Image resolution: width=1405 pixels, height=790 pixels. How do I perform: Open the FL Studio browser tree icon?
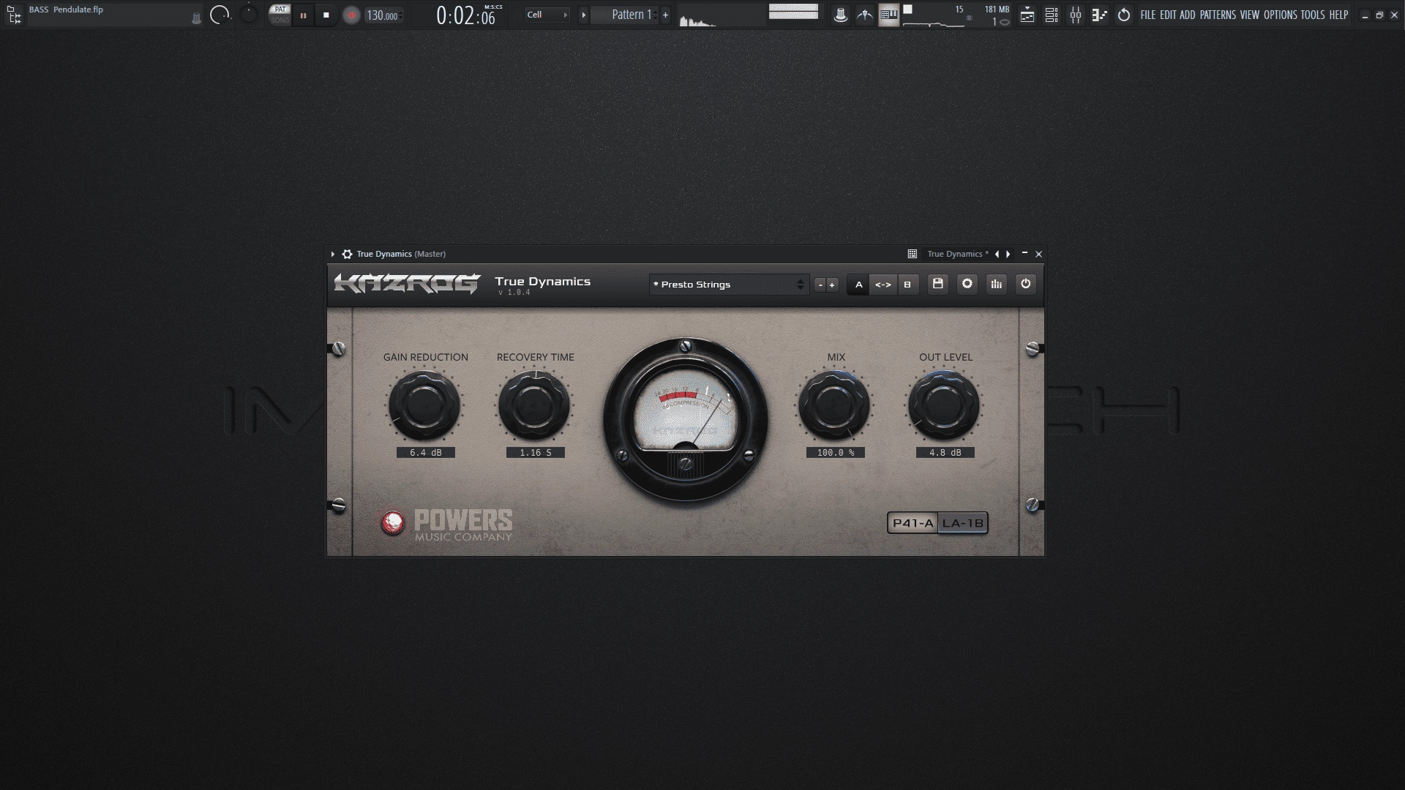(x=13, y=15)
